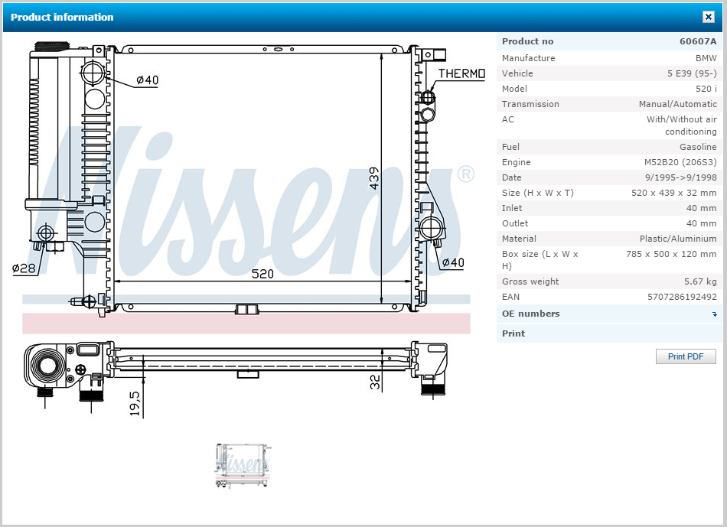The image size is (727, 527).
Task: Expand the OE numbers section
Action: [x=609, y=314]
